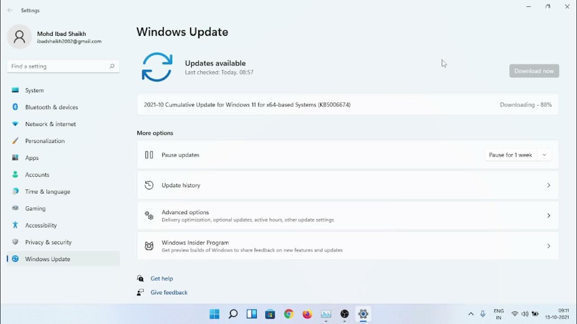
Task: Click the Network & internet wifi icon
Action: pyautogui.click(x=15, y=124)
